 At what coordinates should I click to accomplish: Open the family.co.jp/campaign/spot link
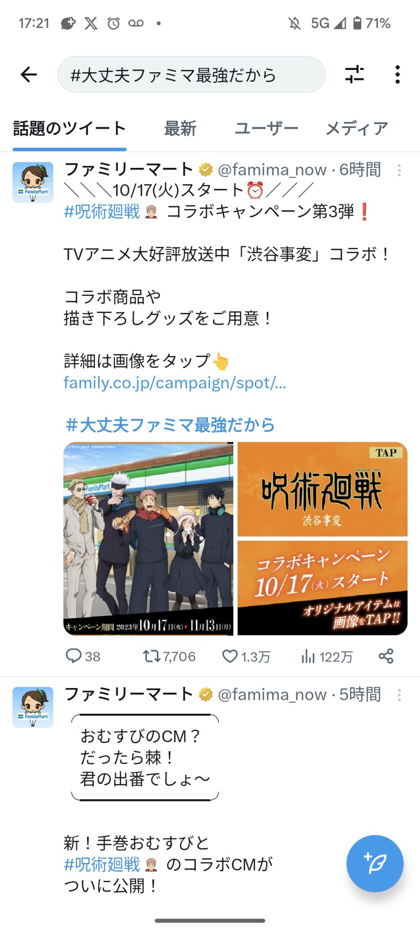pos(175,383)
